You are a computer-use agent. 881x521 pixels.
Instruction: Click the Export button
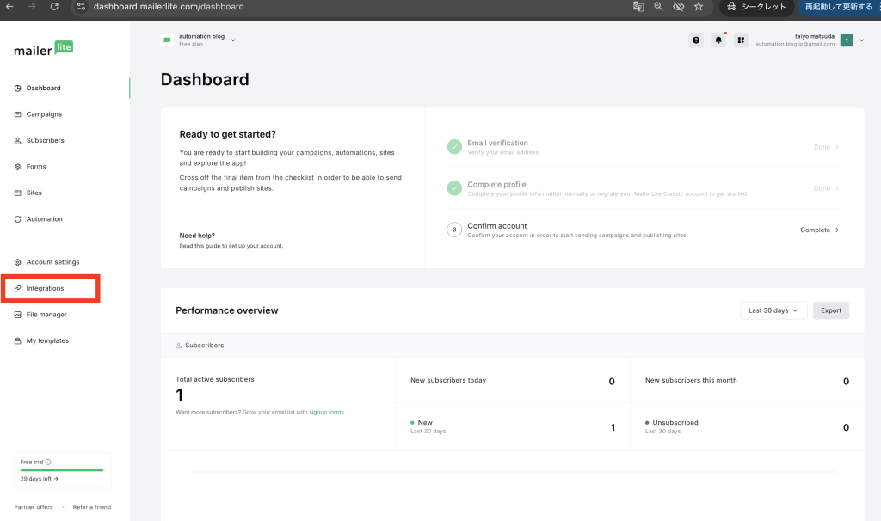click(830, 310)
